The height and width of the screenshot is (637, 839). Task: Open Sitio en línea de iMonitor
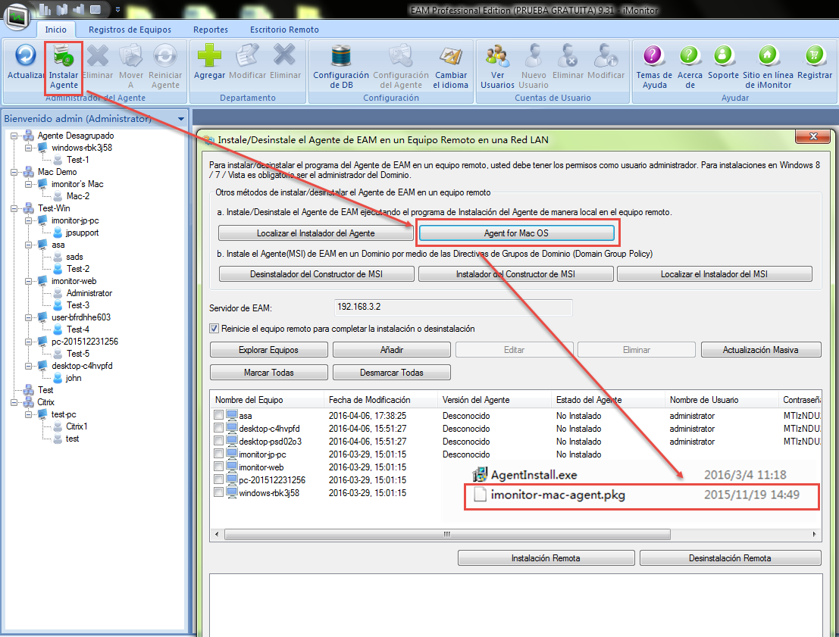coord(768,67)
